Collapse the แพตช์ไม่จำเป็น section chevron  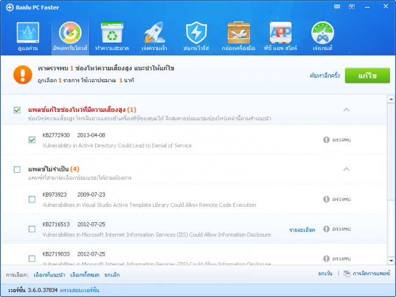(347, 169)
